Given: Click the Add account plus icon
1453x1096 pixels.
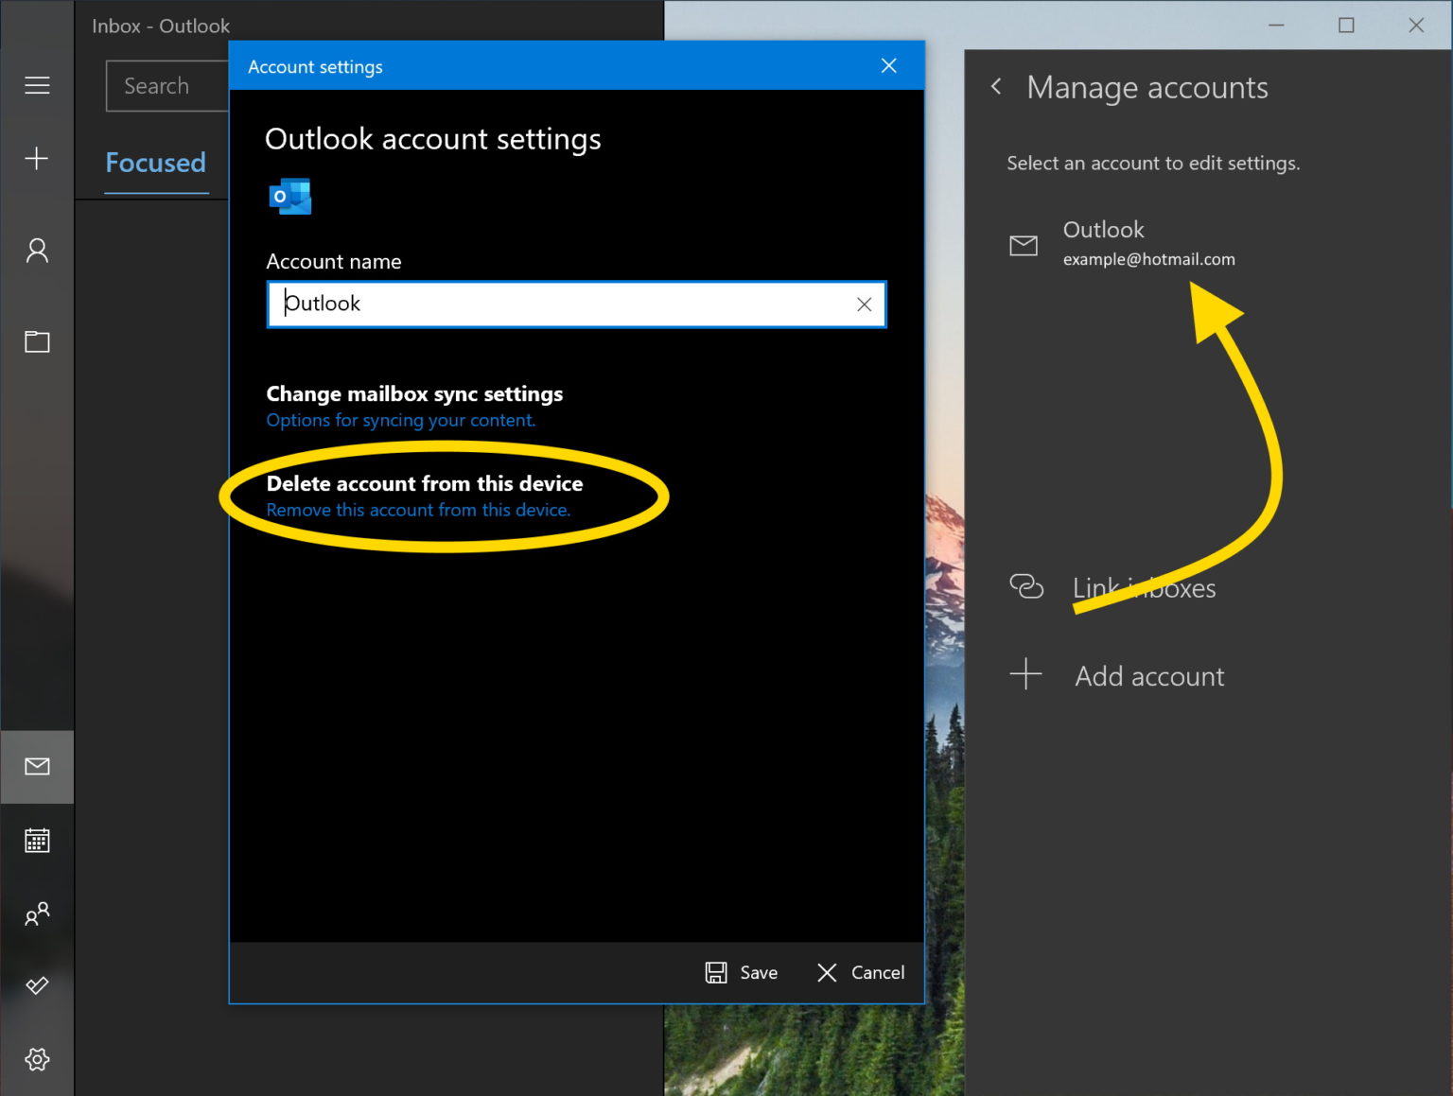Looking at the screenshot, I should click(1025, 674).
